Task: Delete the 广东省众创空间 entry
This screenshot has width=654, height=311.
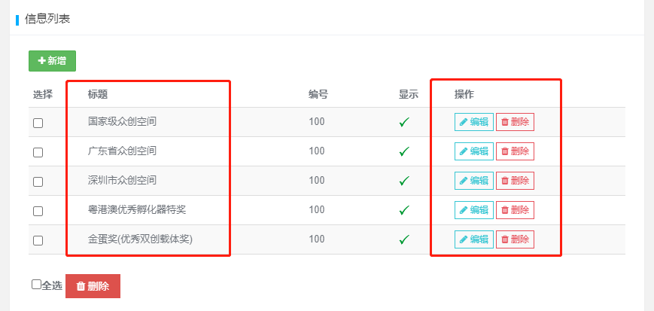Action: 515,151
